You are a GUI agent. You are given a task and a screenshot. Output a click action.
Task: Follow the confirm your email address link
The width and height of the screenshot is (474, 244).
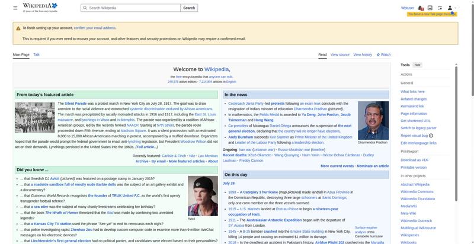tap(95, 28)
